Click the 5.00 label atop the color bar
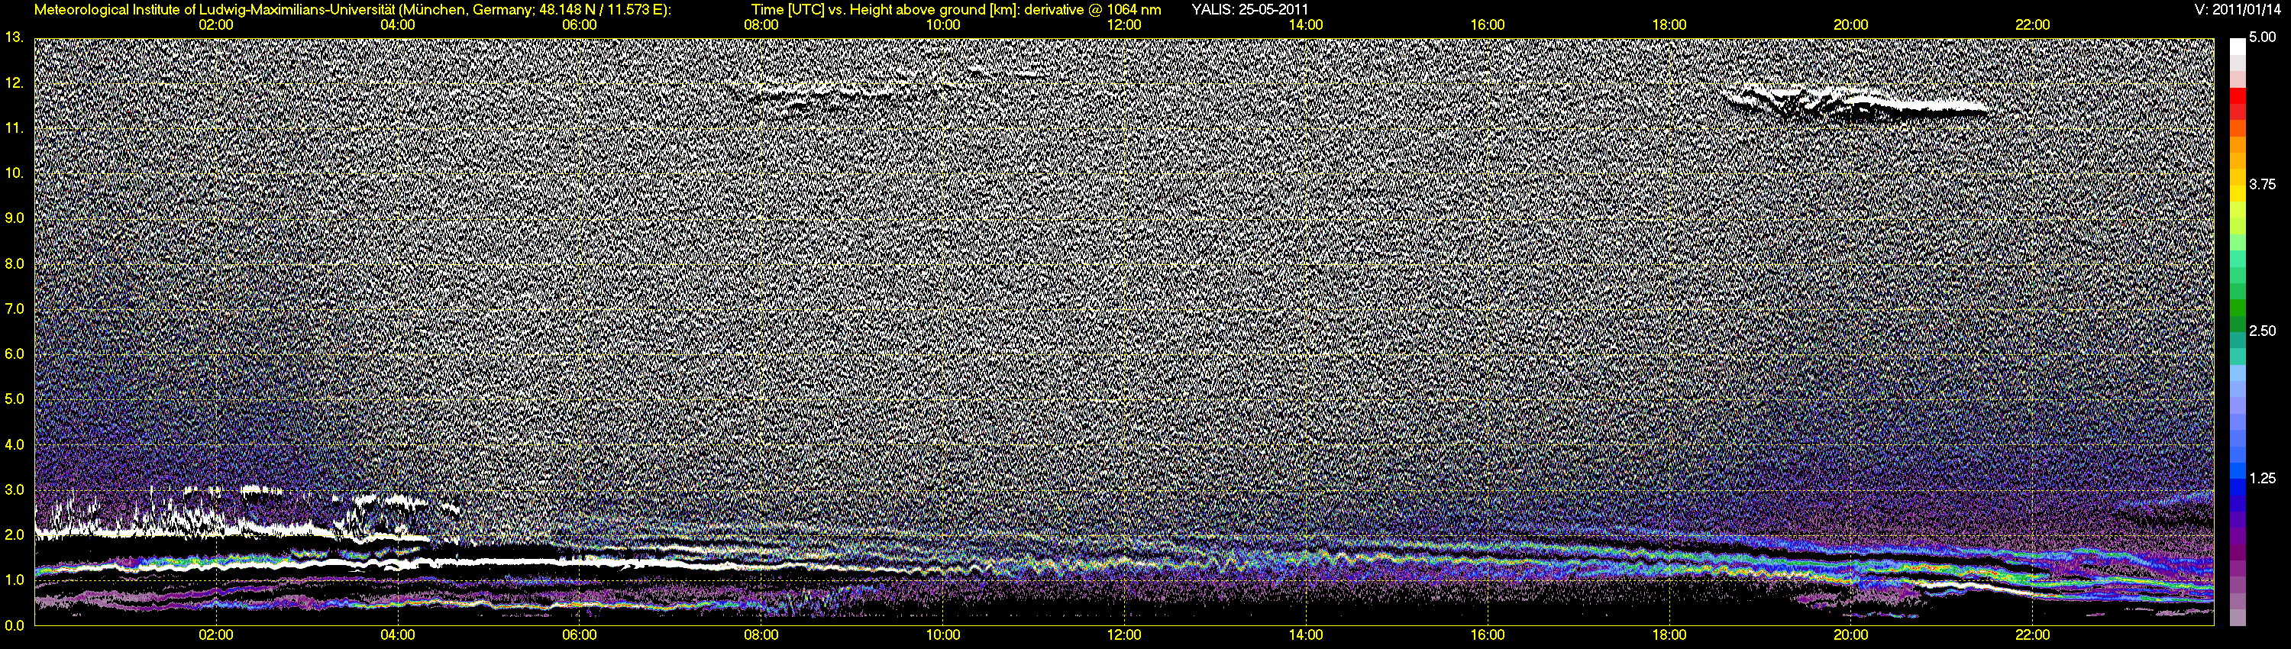This screenshot has width=2291, height=649. (2262, 37)
